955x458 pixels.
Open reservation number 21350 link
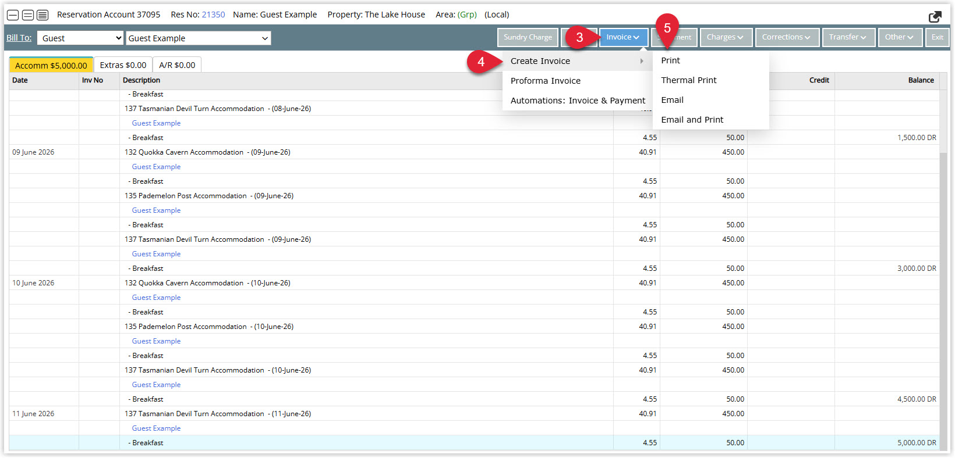[x=213, y=15]
